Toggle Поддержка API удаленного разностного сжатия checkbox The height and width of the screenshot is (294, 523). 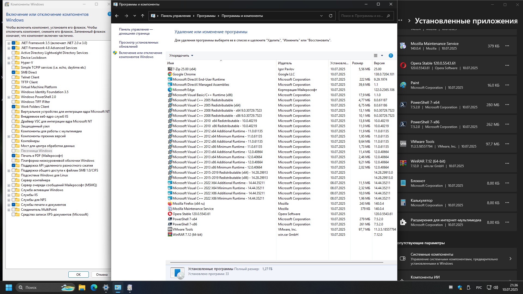[13, 166]
